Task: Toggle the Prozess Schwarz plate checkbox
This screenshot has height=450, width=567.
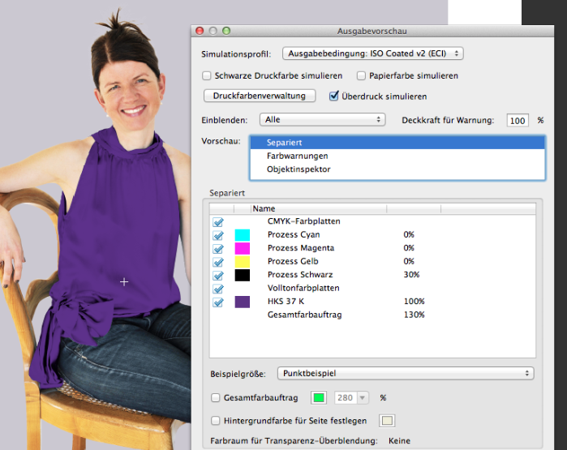Action: 218,276
